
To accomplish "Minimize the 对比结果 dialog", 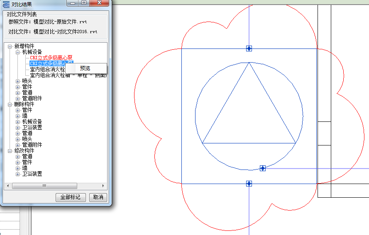I will coord(73,3).
